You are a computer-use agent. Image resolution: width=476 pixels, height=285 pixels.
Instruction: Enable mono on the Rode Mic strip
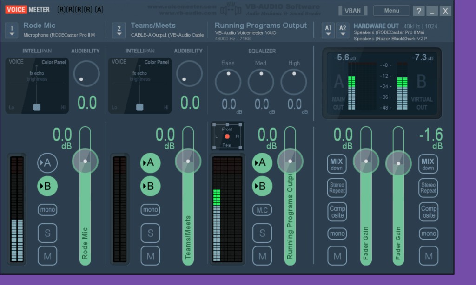[47, 209]
